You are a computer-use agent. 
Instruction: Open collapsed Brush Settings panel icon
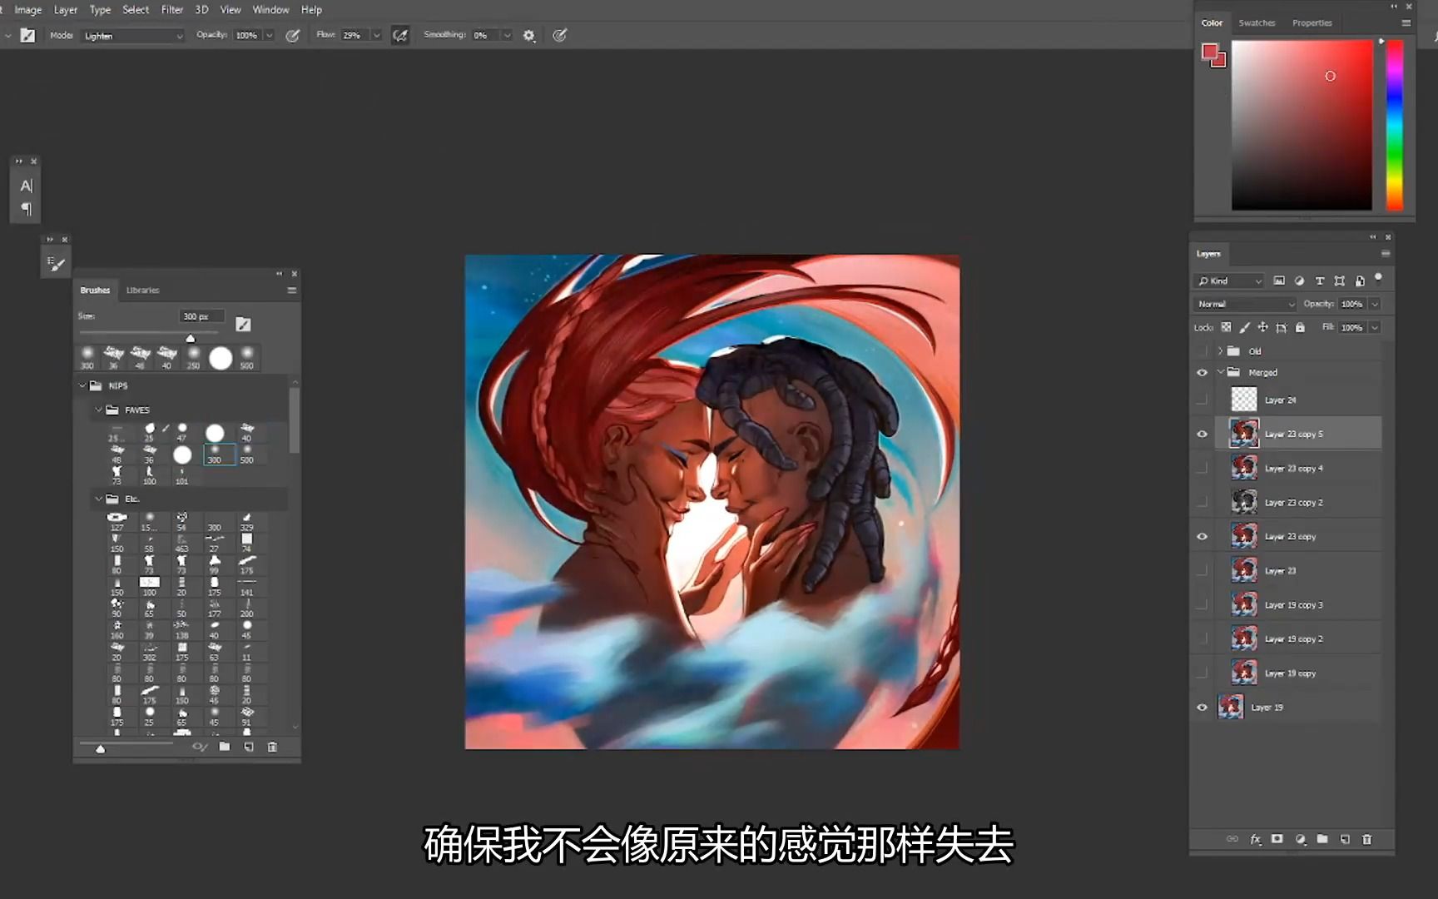[56, 264]
